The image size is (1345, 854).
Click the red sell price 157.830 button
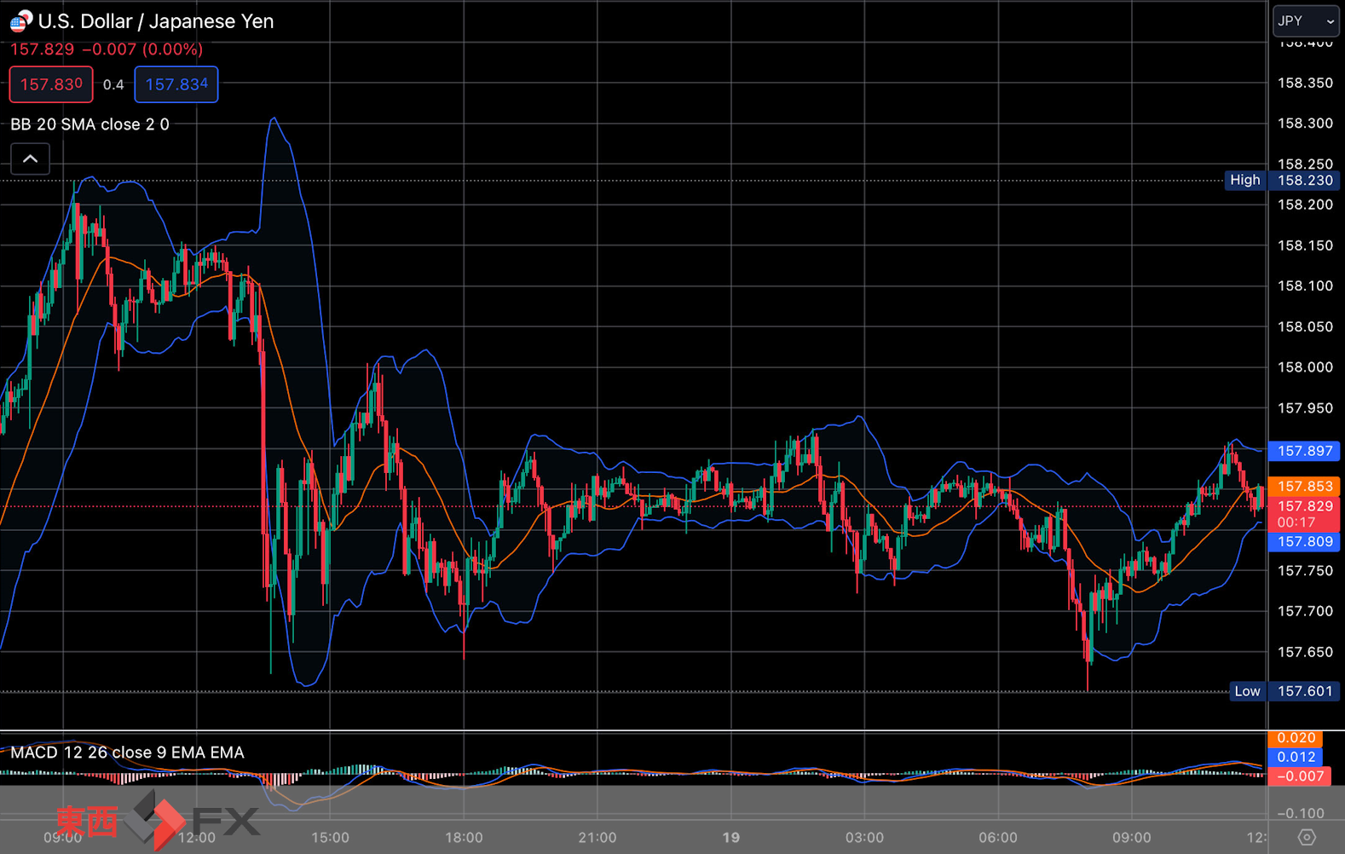51,84
